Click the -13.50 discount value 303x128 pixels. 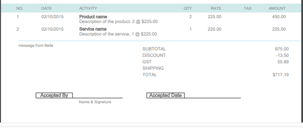(282, 55)
